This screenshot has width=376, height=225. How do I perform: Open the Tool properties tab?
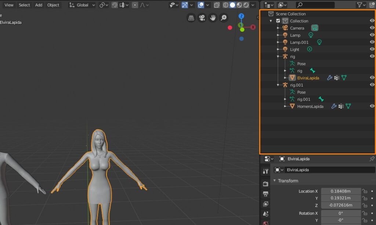point(265,171)
